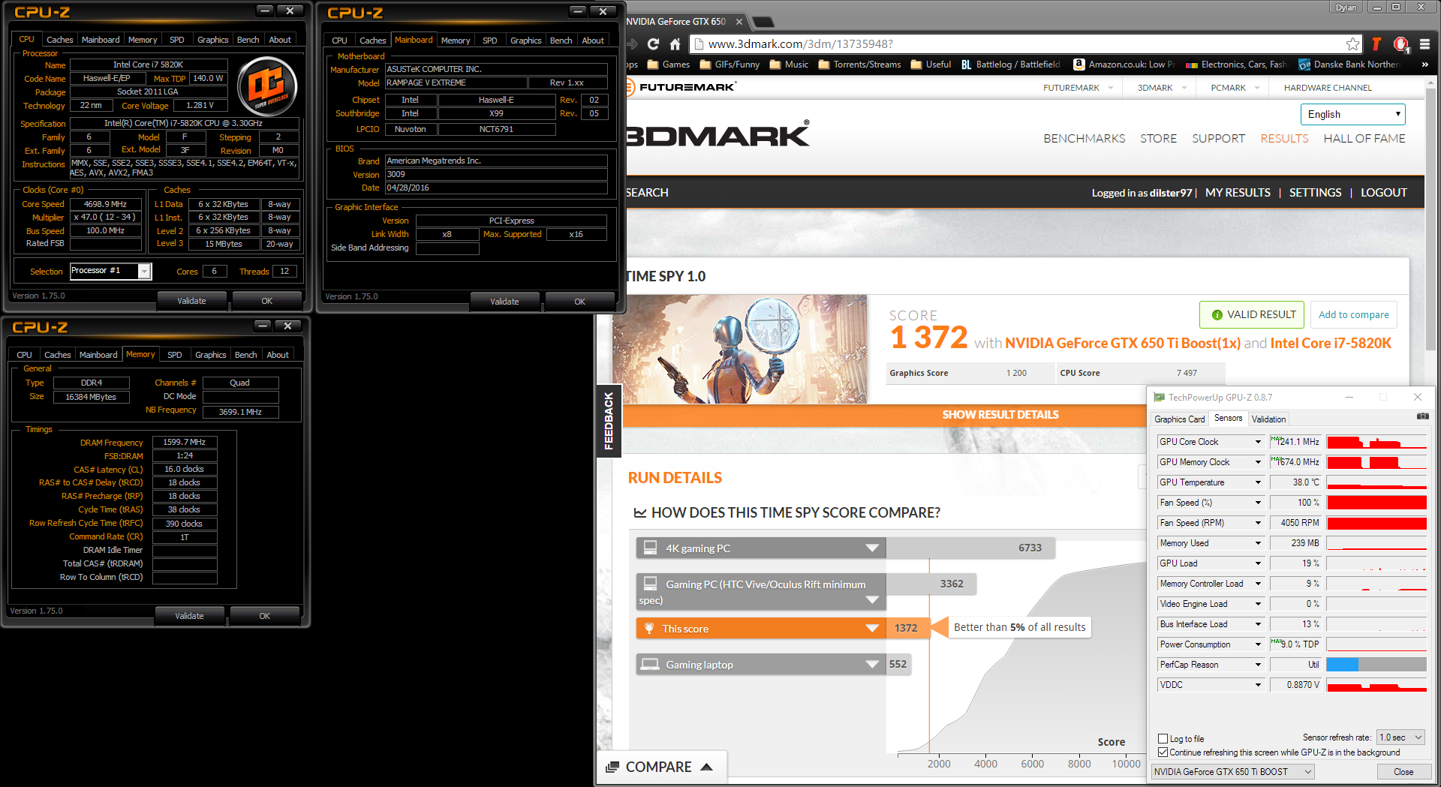
Task: Expand the This score row
Action: (872, 628)
